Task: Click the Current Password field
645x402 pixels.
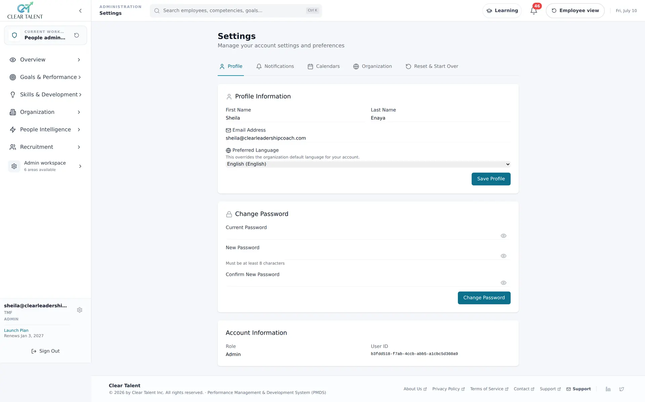Action: pyautogui.click(x=368, y=236)
